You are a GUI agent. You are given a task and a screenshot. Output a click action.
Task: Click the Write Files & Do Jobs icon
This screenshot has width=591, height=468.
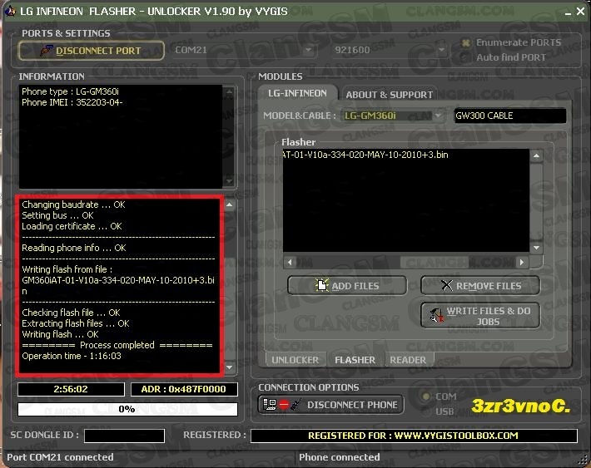coord(434,316)
